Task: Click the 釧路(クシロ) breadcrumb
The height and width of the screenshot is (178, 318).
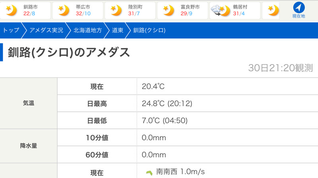Action: (x=149, y=31)
